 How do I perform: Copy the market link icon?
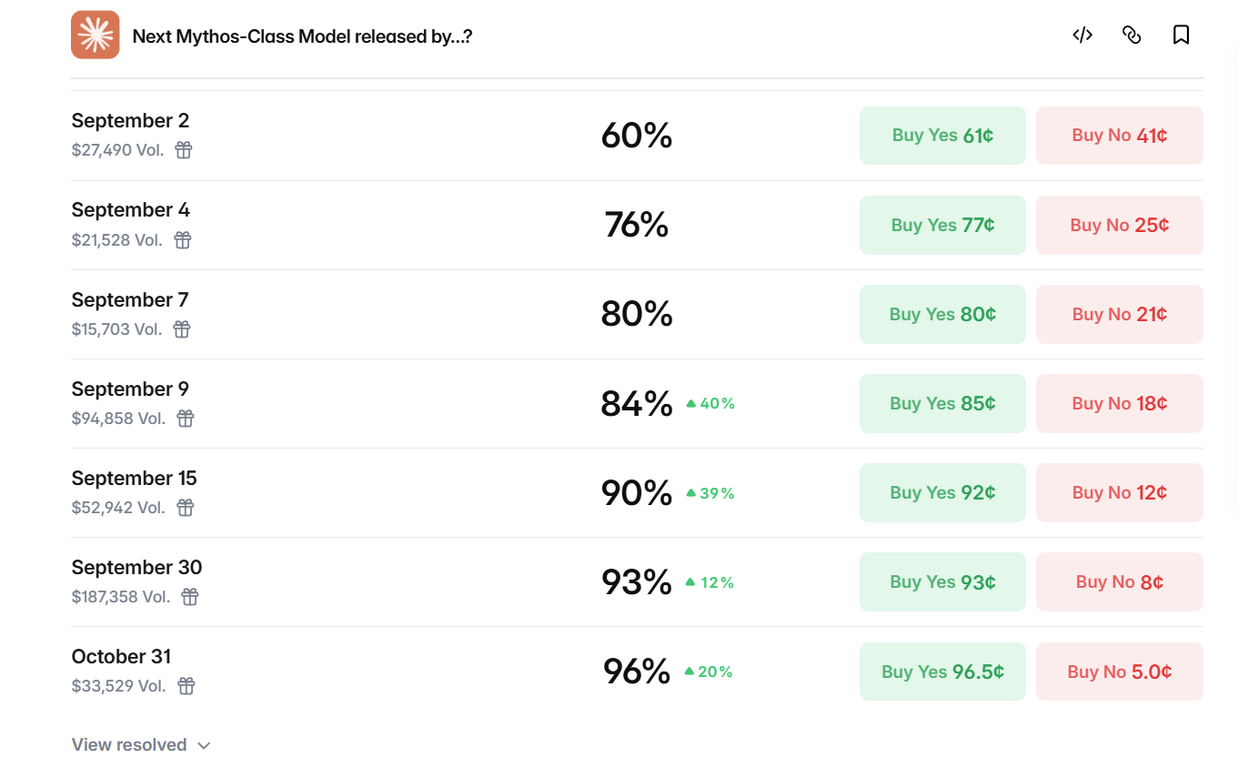coord(1132,35)
